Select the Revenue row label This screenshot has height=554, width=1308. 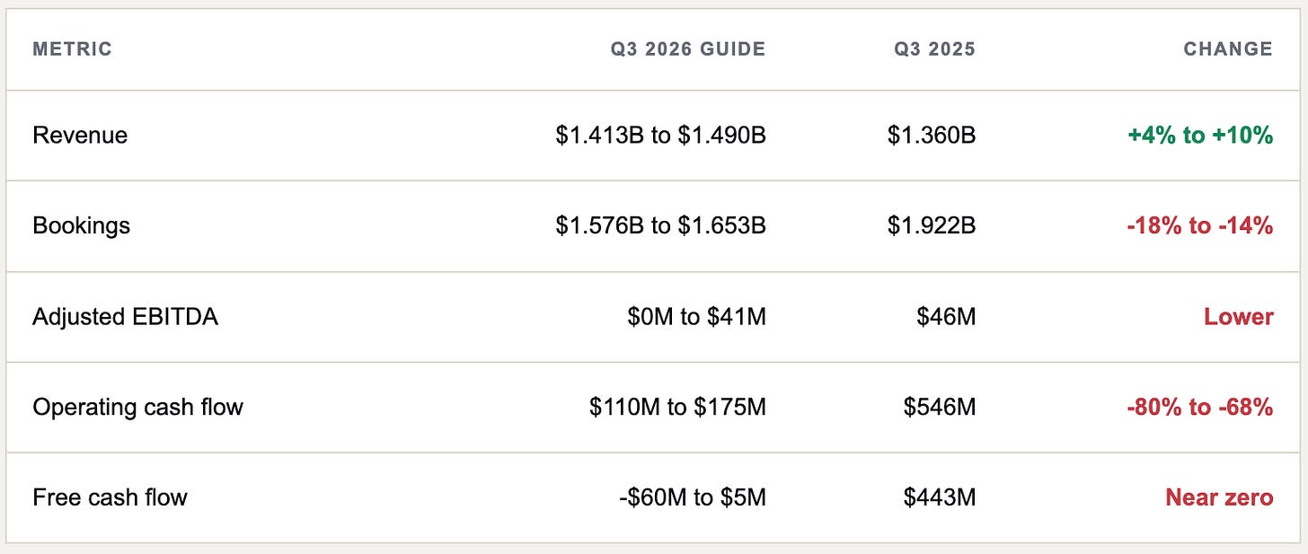(80, 136)
